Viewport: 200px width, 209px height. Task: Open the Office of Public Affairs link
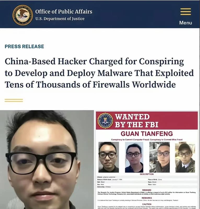click(64, 12)
